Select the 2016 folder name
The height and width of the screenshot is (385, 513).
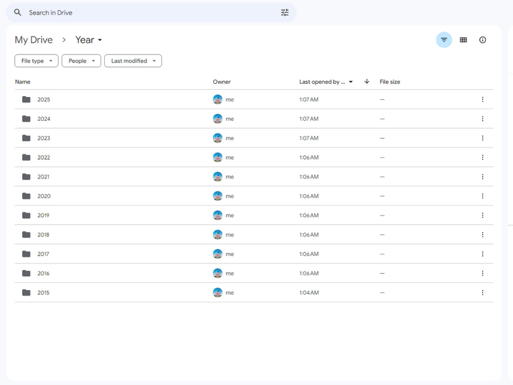click(x=43, y=274)
